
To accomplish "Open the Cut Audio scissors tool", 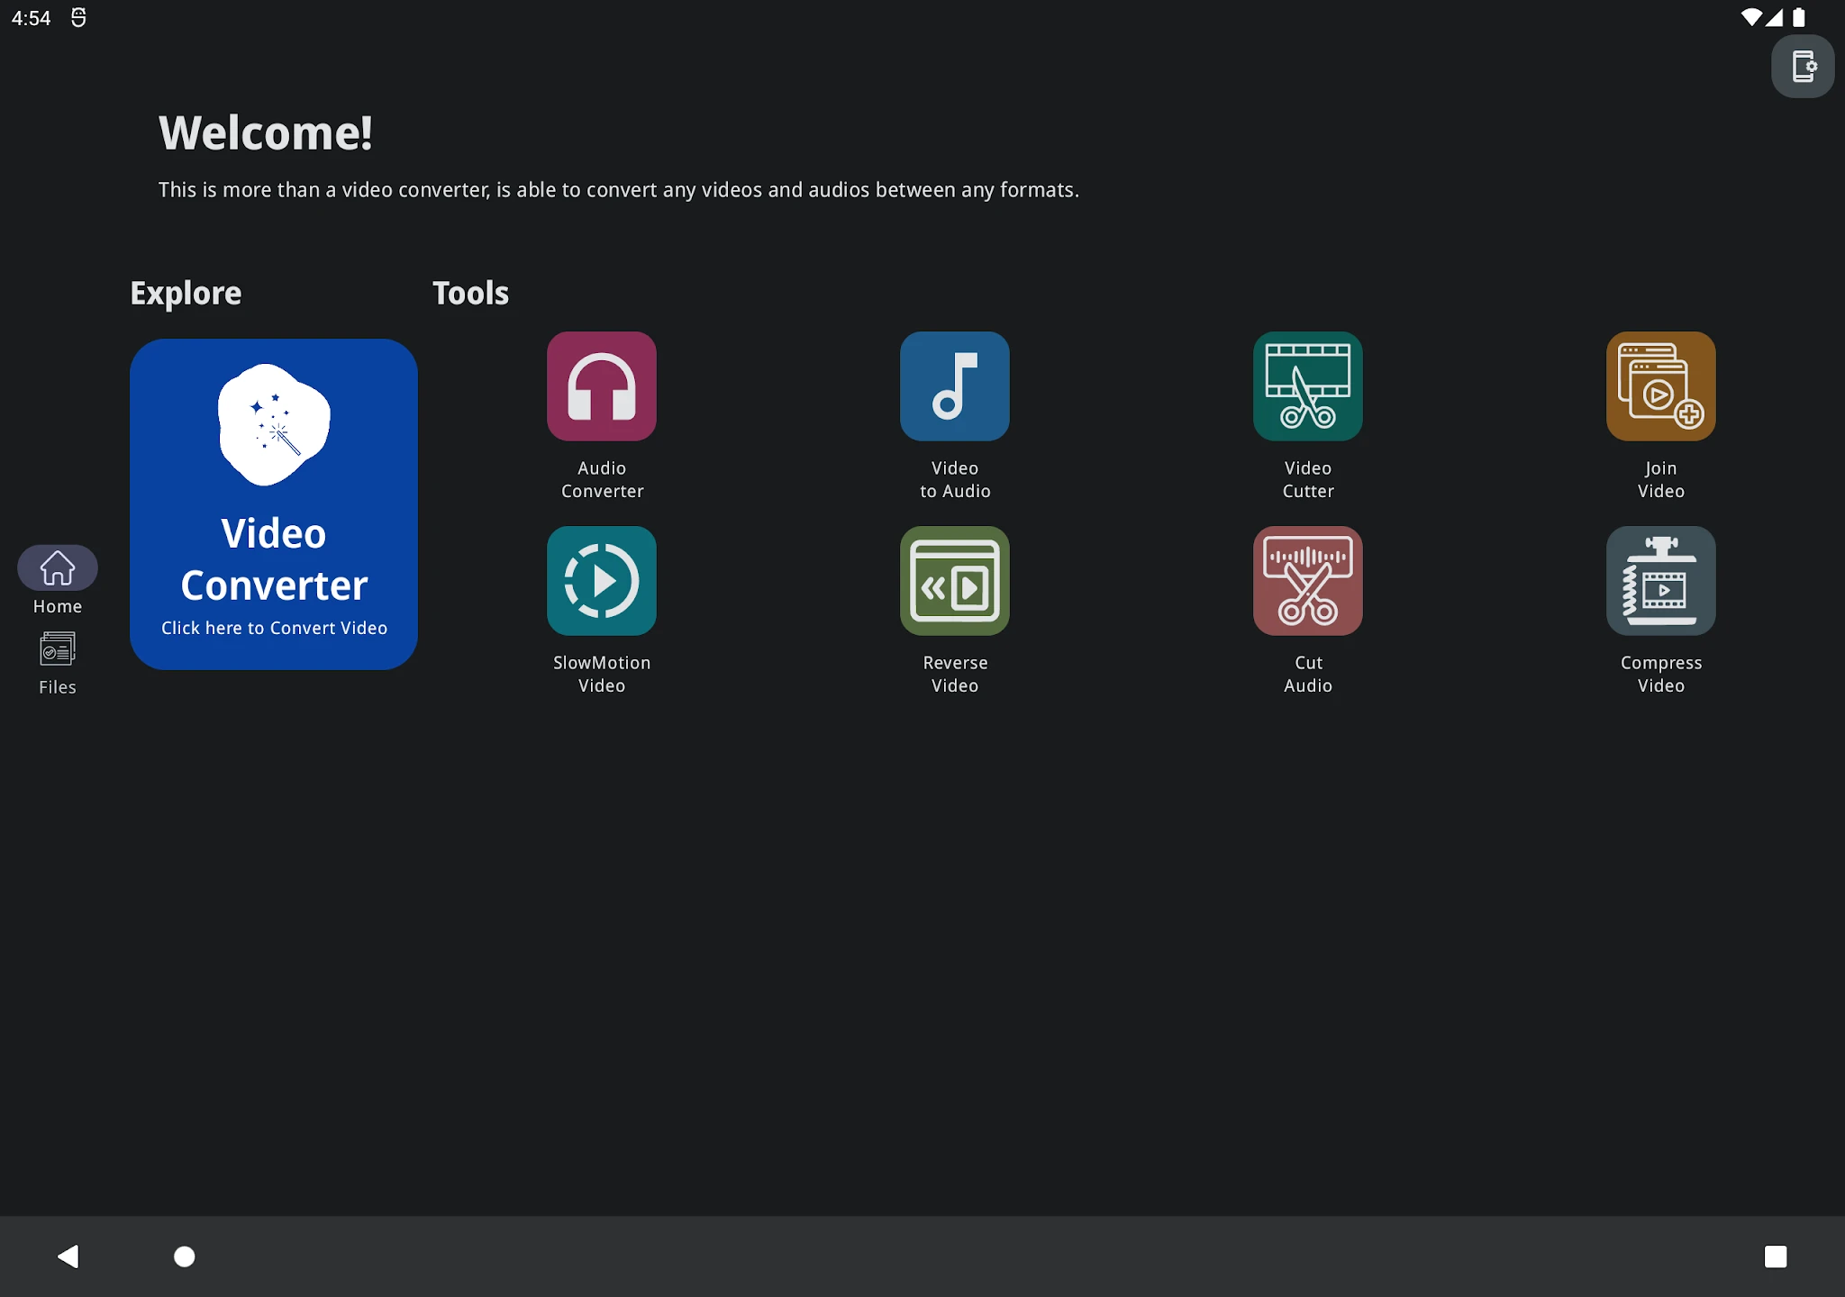I will [1308, 581].
